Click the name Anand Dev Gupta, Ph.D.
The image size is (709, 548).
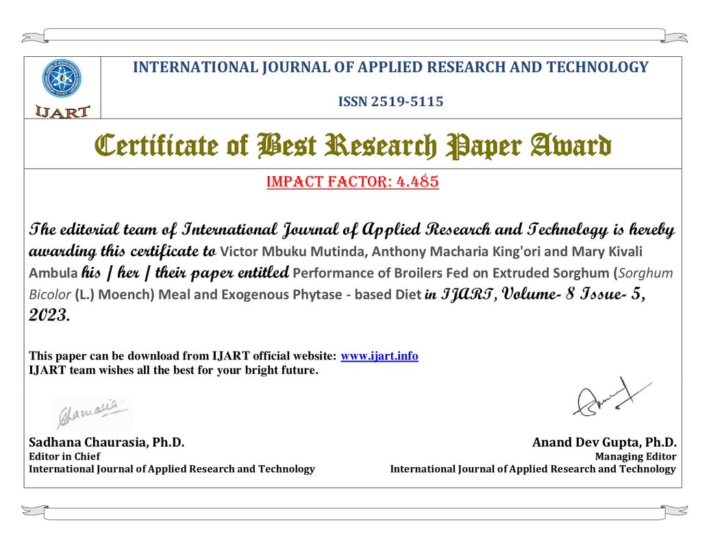pos(604,443)
